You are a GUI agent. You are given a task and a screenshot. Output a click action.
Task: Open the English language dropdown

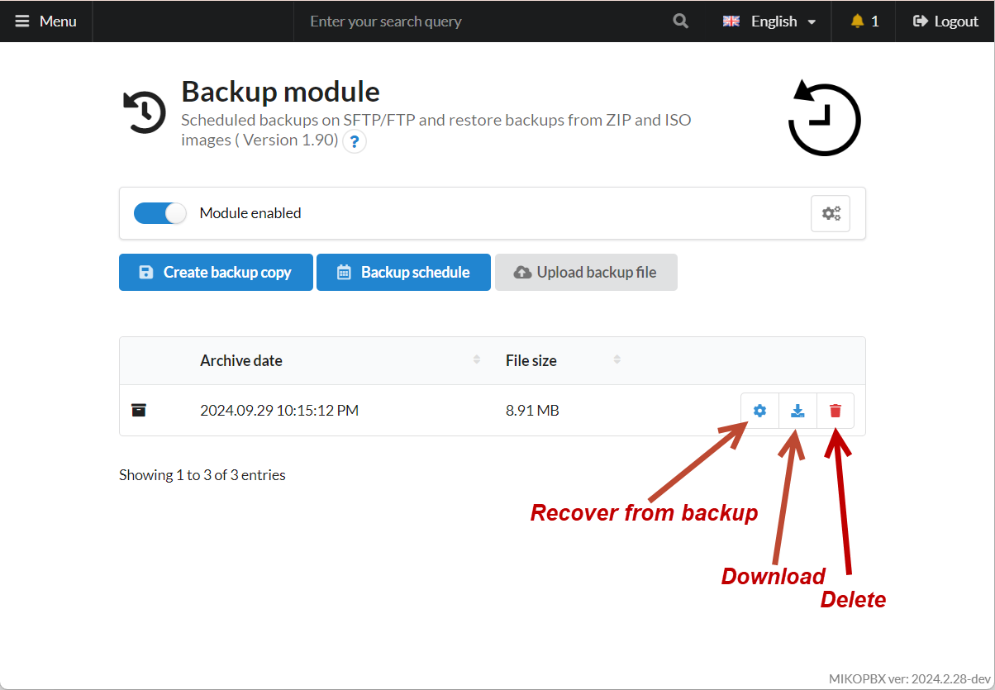click(769, 21)
